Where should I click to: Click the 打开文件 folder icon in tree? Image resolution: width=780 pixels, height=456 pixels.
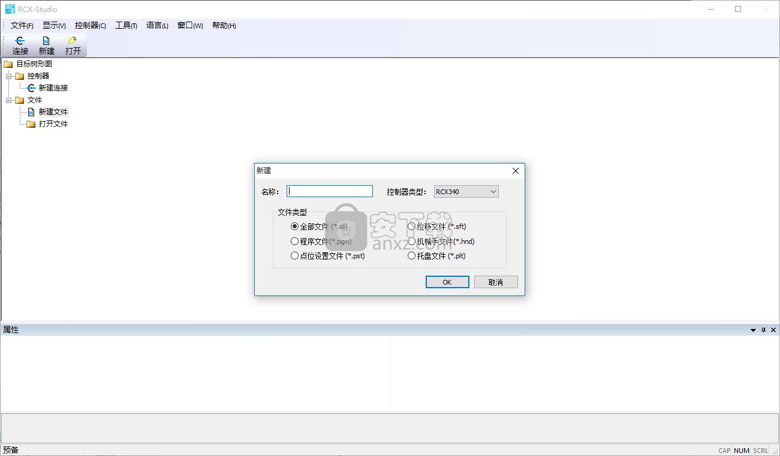31,124
